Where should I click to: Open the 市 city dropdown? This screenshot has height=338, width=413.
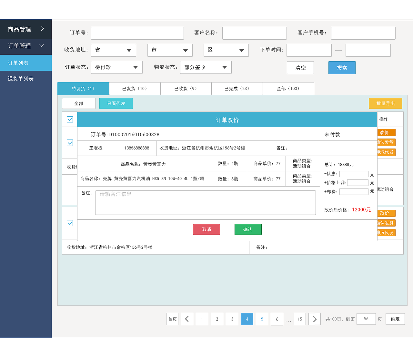click(170, 50)
